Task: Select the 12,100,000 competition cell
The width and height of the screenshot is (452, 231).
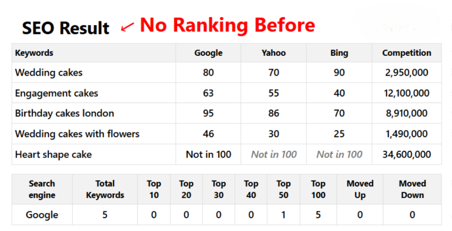Action: tap(407, 93)
